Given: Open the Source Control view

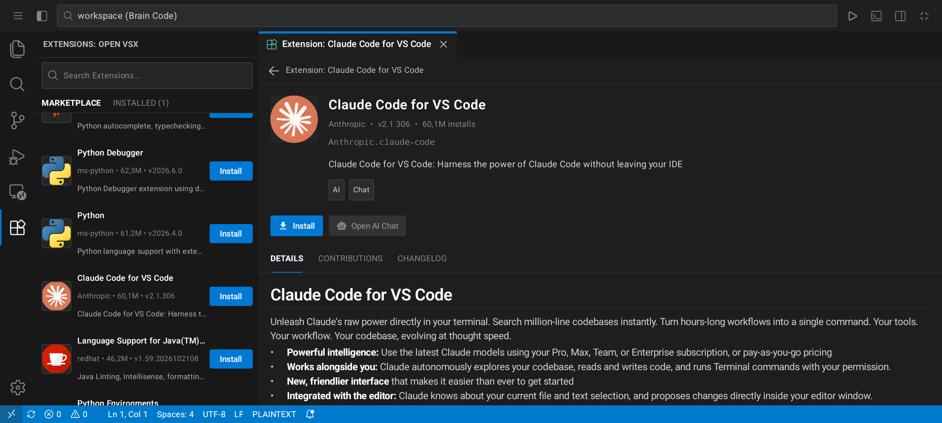Looking at the screenshot, I should [x=17, y=120].
